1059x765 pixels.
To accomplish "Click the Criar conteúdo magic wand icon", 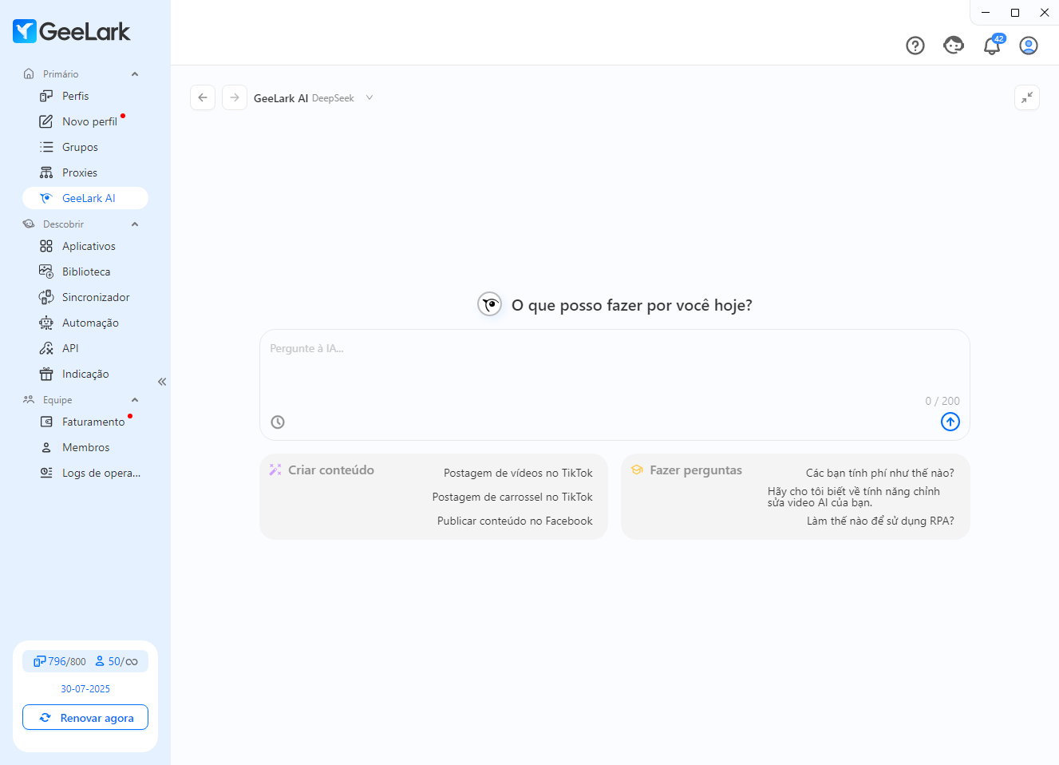I will coord(275,470).
